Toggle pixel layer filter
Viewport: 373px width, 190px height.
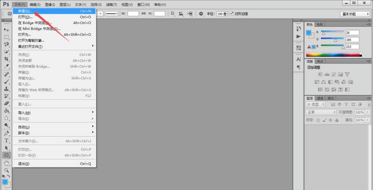point(333,104)
